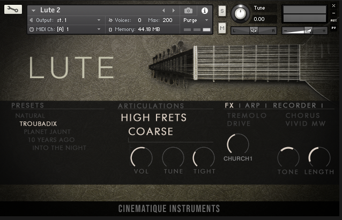Viewport: 342px width, 220px height.
Task: Go to next instrument with right arrow
Action: click(x=174, y=11)
